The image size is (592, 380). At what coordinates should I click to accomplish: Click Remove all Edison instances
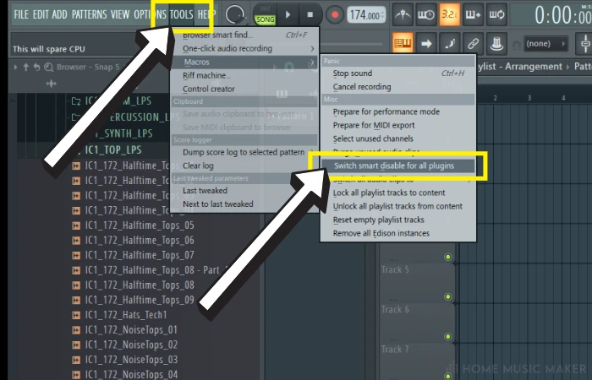click(x=398, y=234)
